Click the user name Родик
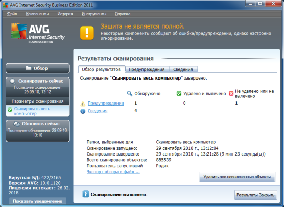The image size is (284, 207). (162, 166)
